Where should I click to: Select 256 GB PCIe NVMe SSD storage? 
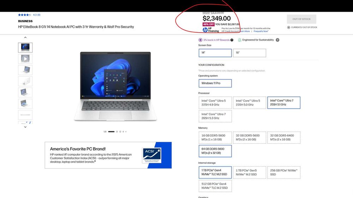pyautogui.click(x=284, y=172)
